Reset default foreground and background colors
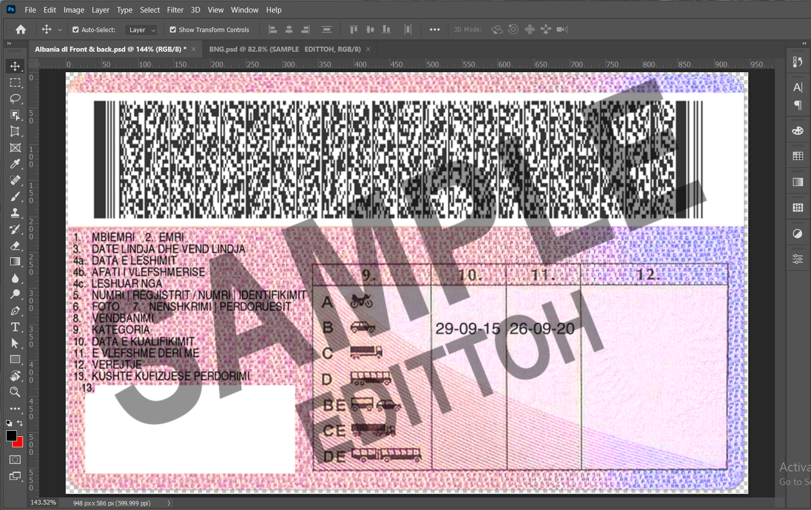The width and height of the screenshot is (811, 510). tap(9, 424)
